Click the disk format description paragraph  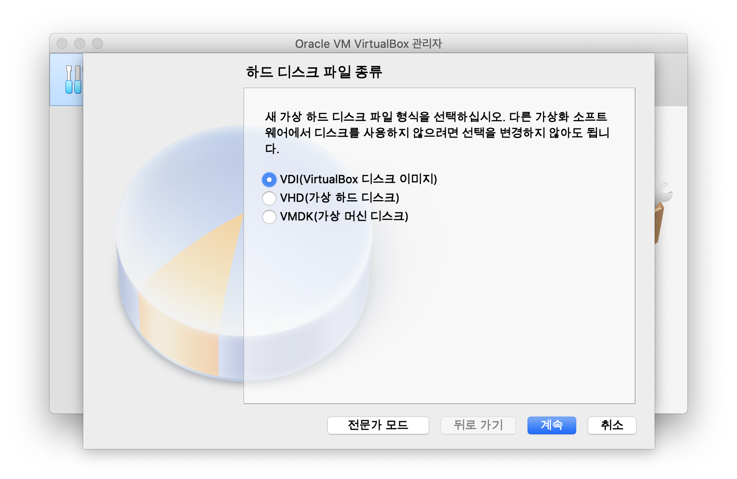tap(437, 133)
